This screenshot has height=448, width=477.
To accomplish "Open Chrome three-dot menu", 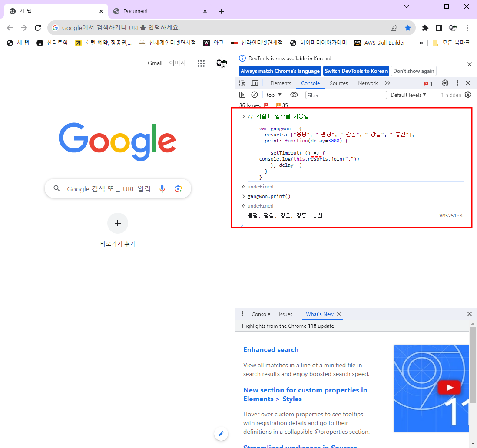I will coord(467,28).
